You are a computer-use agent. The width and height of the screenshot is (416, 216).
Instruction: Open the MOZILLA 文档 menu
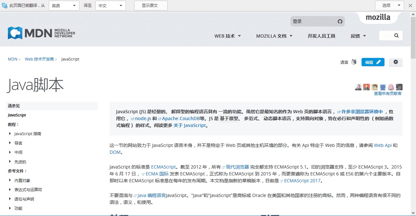tap(274, 36)
